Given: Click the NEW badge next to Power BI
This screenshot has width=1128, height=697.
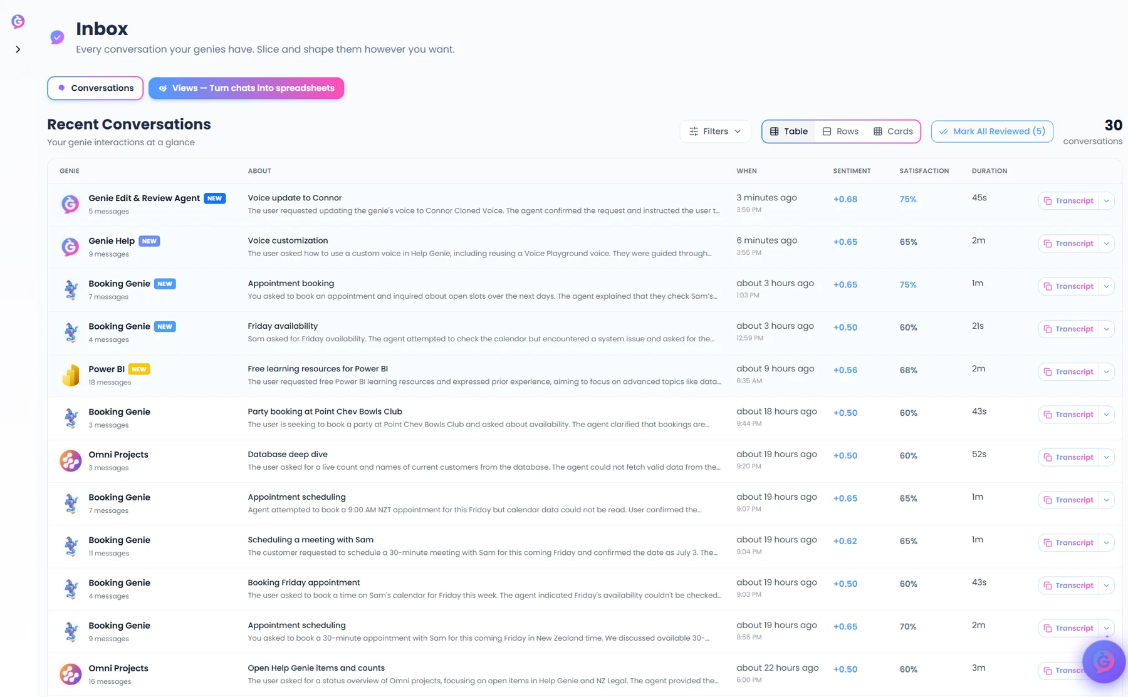Looking at the screenshot, I should pyautogui.click(x=139, y=369).
